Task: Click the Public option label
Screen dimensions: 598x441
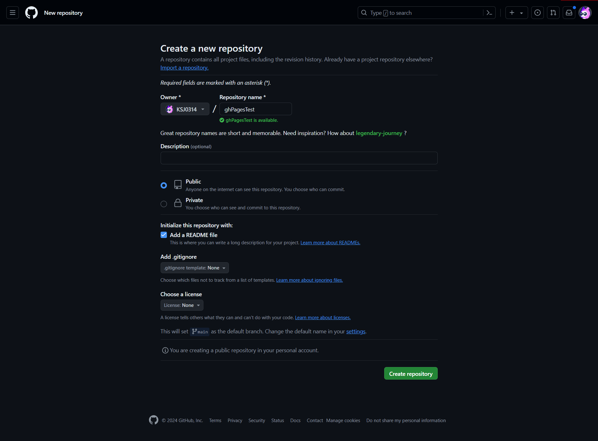Action: pos(193,182)
